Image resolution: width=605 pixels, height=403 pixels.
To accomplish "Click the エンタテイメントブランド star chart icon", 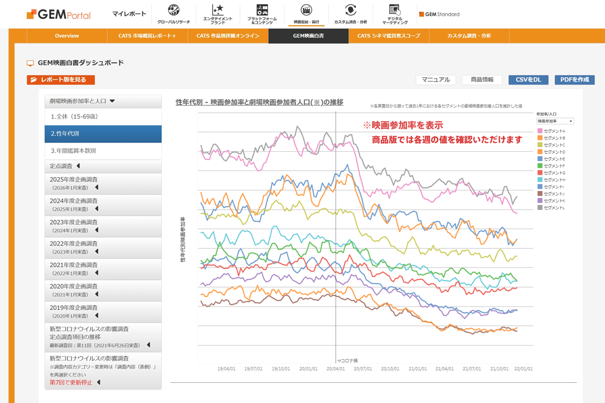I will click(218, 11).
